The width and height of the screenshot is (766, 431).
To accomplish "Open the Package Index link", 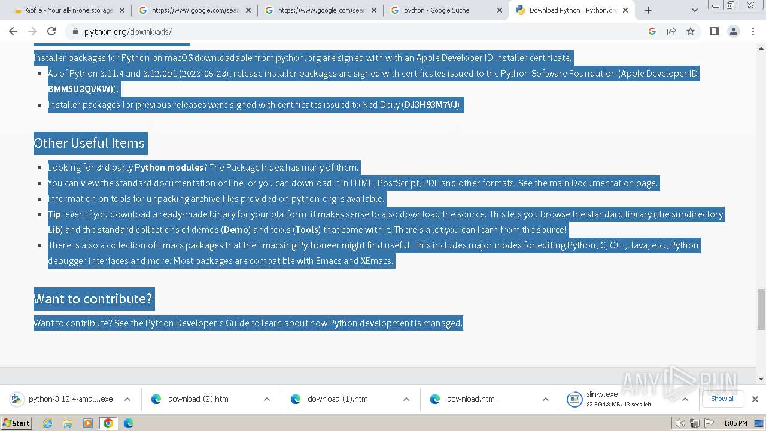I will click(254, 168).
